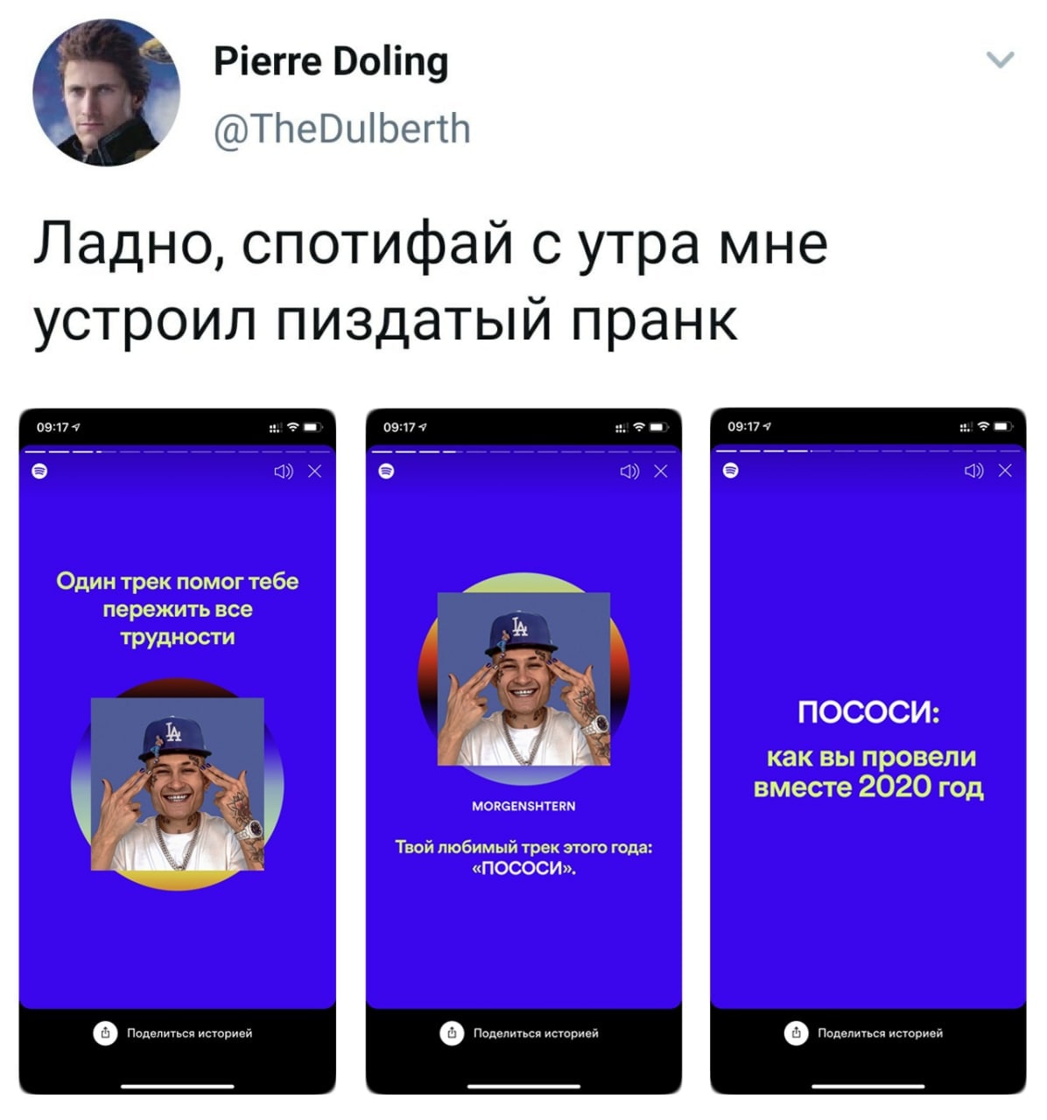
Task: Select MORGENSHTERN album cover in middle story
Action: 523,679
